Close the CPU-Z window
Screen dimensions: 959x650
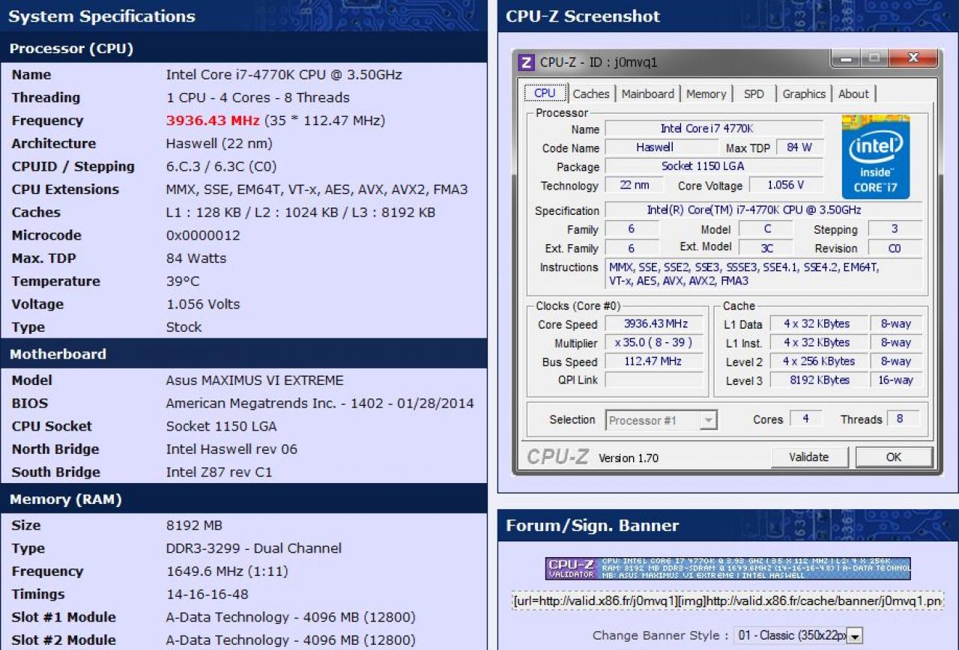913,58
